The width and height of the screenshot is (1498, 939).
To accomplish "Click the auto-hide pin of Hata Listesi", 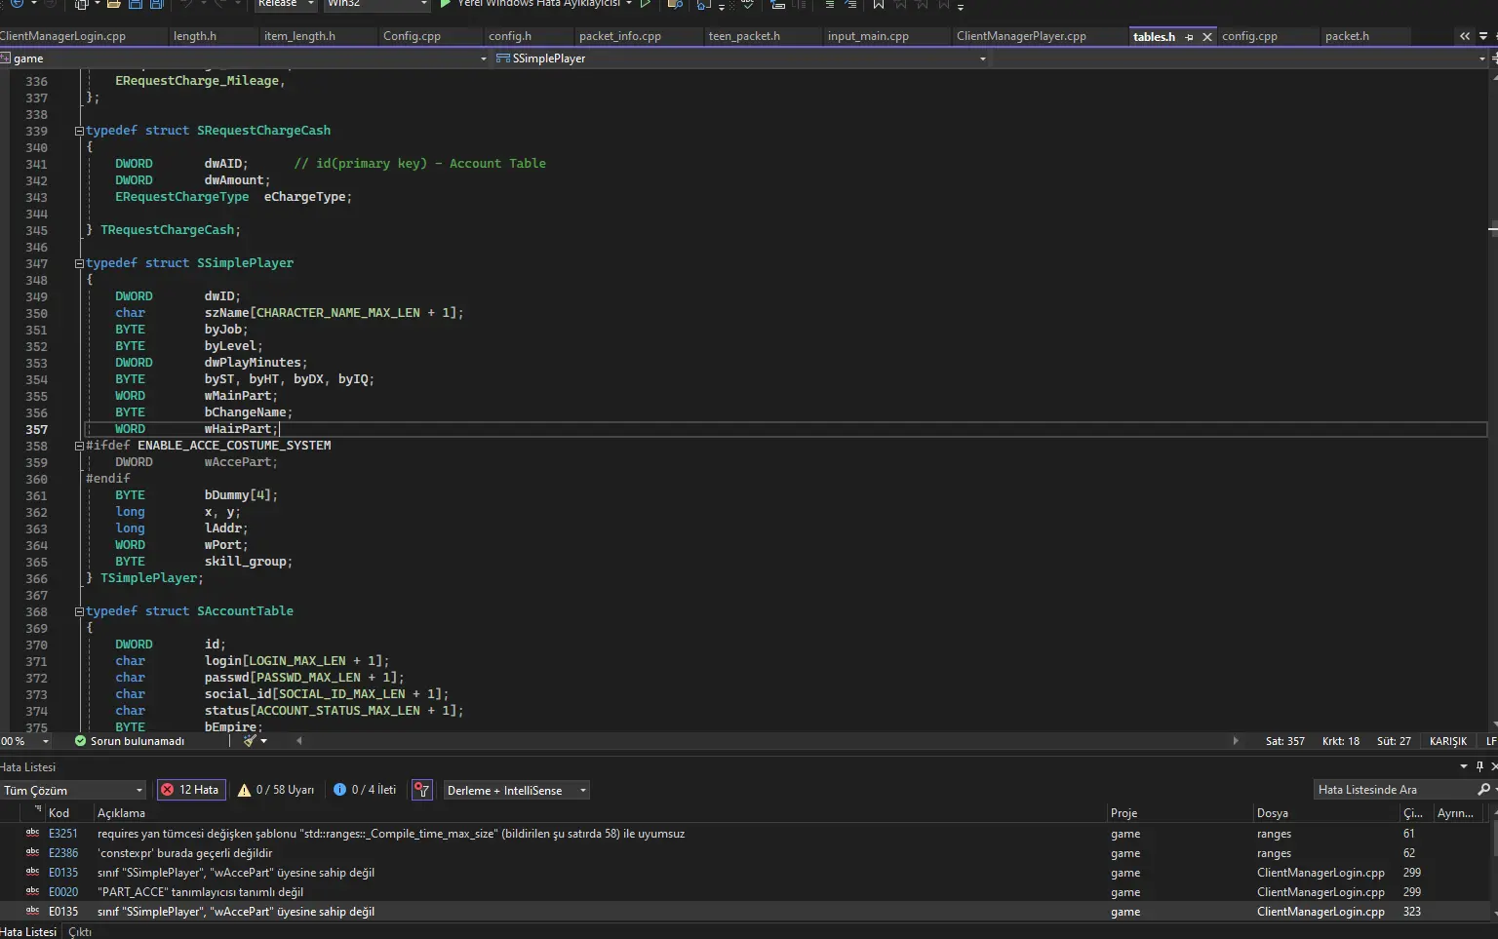I will point(1479,766).
